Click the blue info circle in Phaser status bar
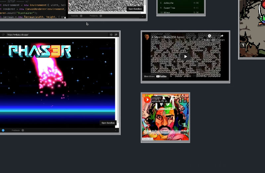The width and height of the screenshot is (265, 173). (x=3, y=130)
